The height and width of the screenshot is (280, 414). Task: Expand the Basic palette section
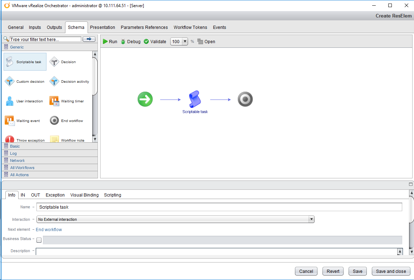click(x=15, y=146)
